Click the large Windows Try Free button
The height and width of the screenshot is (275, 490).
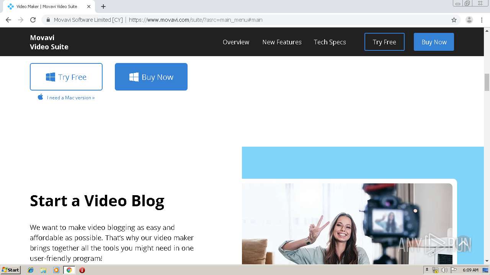(x=66, y=77)
